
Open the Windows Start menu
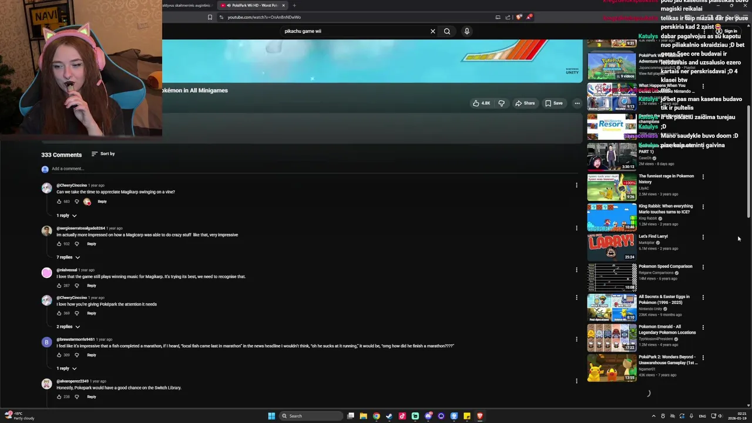point(271,416)
